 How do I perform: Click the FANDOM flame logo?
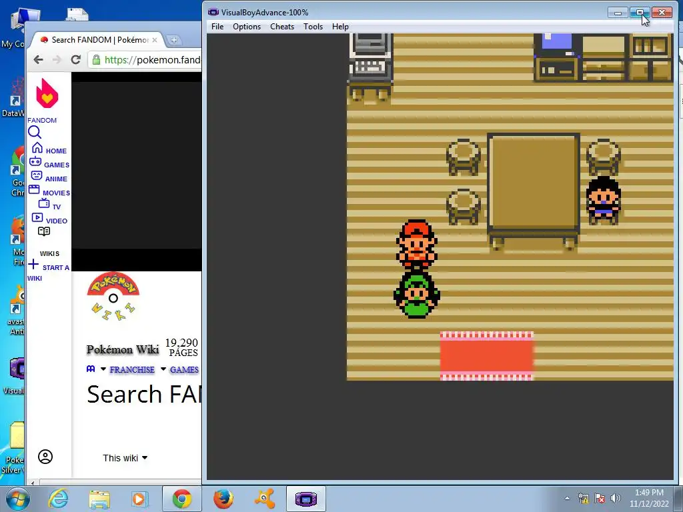point(47,93)
